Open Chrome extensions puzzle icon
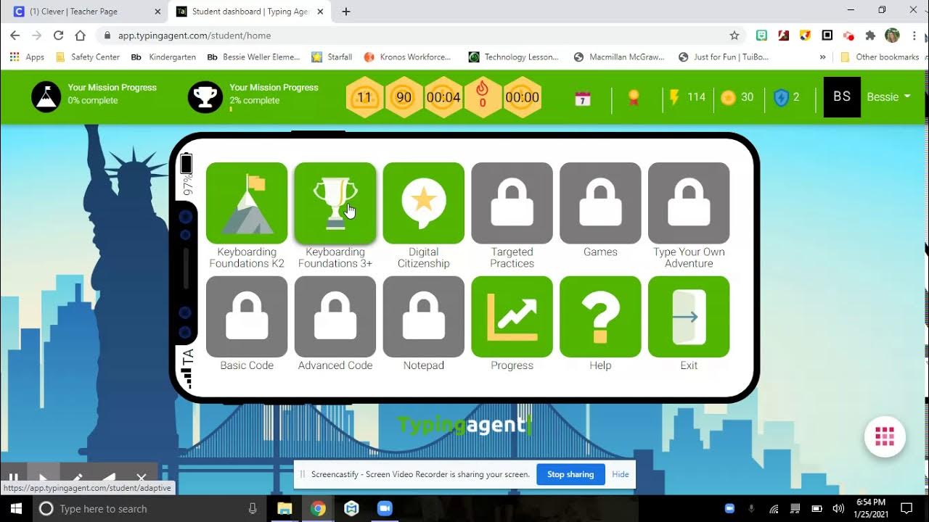 [x=870, y=35]
